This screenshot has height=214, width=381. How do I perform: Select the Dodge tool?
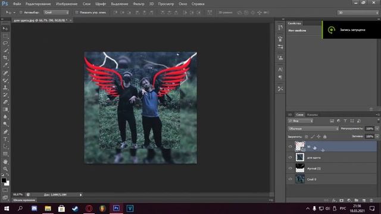click(x=5, y=124)
